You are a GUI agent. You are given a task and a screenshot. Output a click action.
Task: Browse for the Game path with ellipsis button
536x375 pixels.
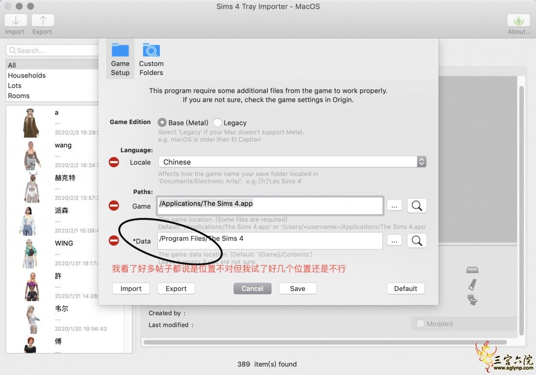point(394,206)
